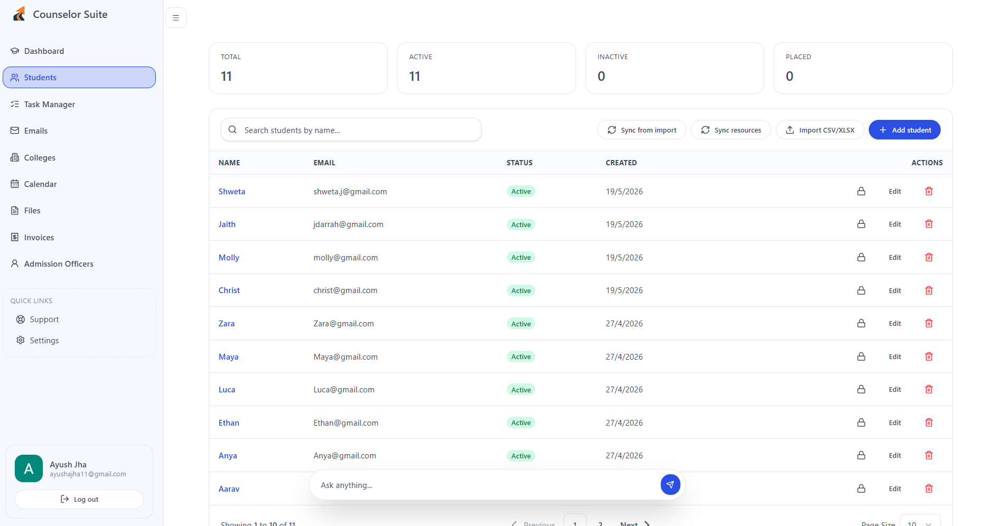The height and width of the screenshot is (526, 993).
Task: Click the Counselor Suite logo
Action: (19, 14)
